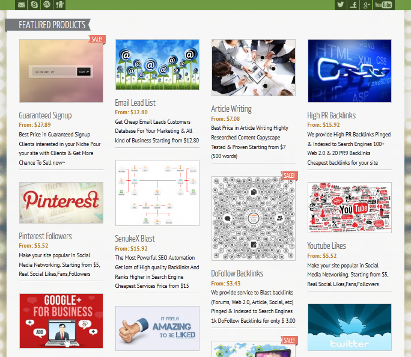Click the price From: $3.43

pyautogui.click(x=226, y=283)
